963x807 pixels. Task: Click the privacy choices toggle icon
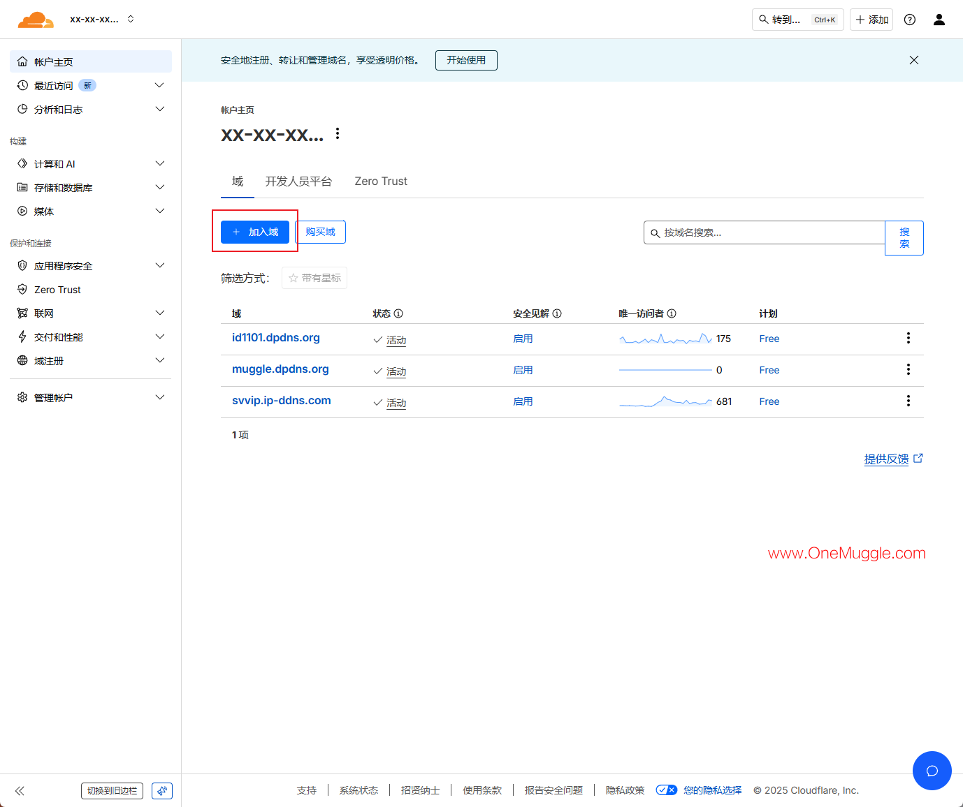pyautogui.click(x=667, y=790)
